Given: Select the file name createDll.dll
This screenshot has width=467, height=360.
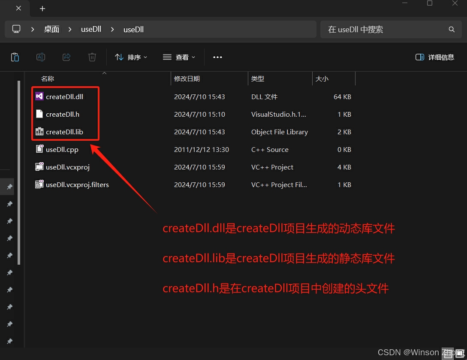Looking at the screenshot, I should pos(64,97).
